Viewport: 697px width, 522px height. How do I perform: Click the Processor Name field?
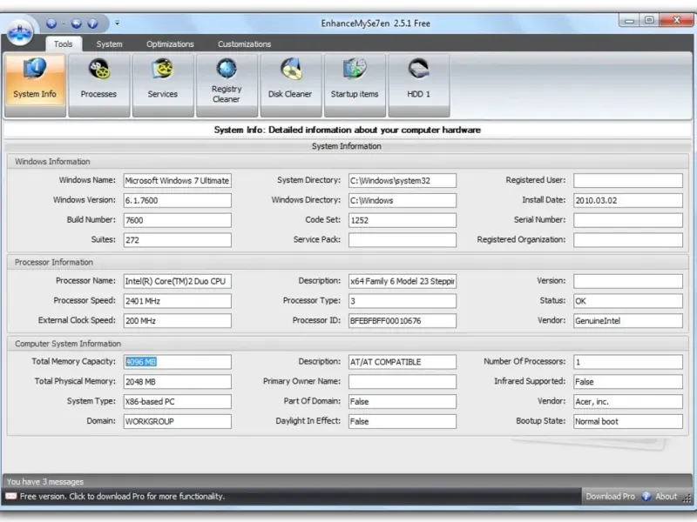click(x=177, y=281)
